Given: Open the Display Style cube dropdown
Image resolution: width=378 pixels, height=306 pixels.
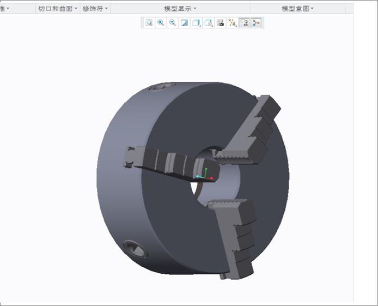Looking at the screenshot, I should coord(196,23).
